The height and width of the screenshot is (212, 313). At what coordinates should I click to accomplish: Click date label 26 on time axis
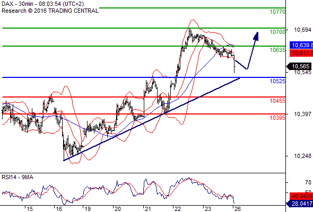(x=238, y=209)
